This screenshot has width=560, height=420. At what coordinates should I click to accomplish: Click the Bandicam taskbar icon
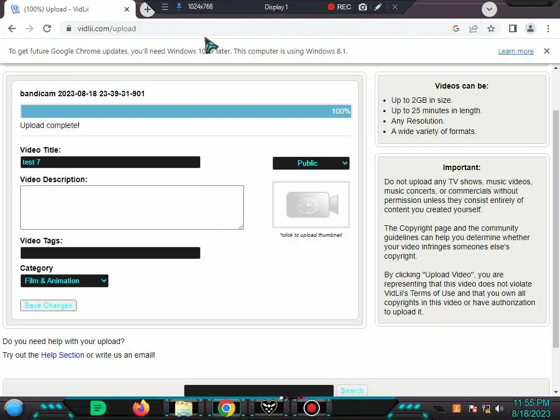[311, 408]
